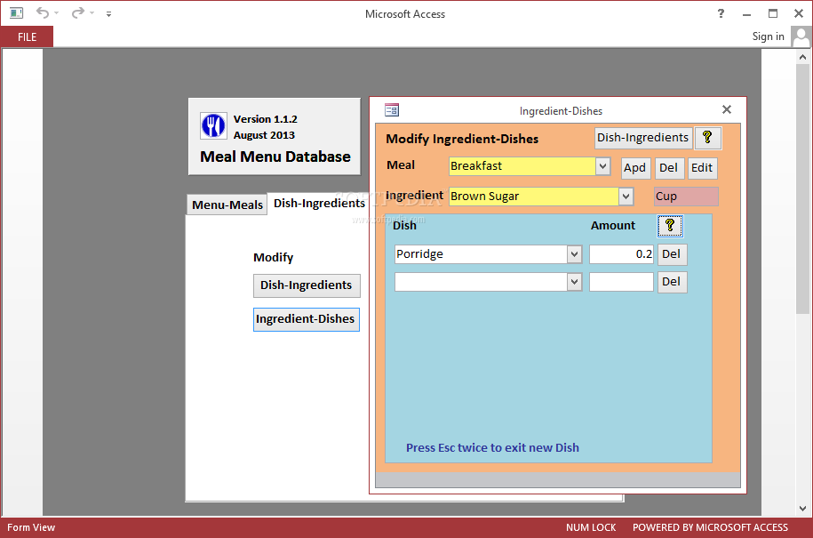Open Microsoft Access Help question mark
This screenshot has width=813, height=538.
[721, 13]
